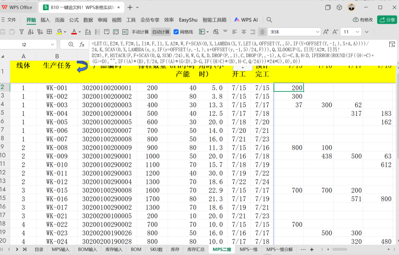The width and height of the screenshot is (399, 255).
Task: Switch to 手动计算 manual calculation
Action: point(140,32)
